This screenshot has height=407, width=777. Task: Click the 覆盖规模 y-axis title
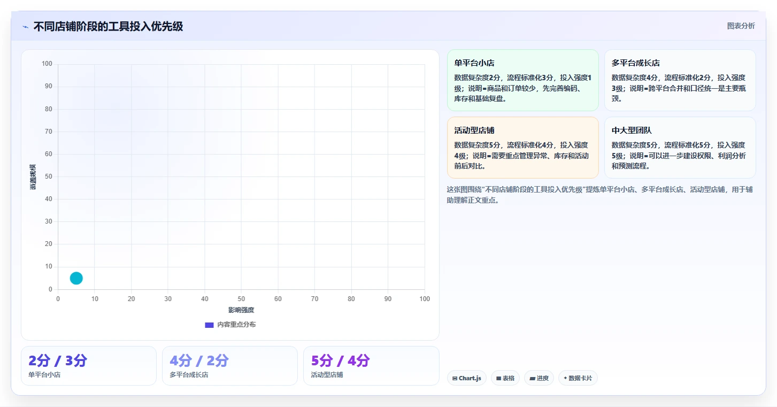click(x=33, y=176)
